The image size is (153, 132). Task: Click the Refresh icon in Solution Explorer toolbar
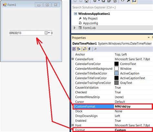coord(103,1)
